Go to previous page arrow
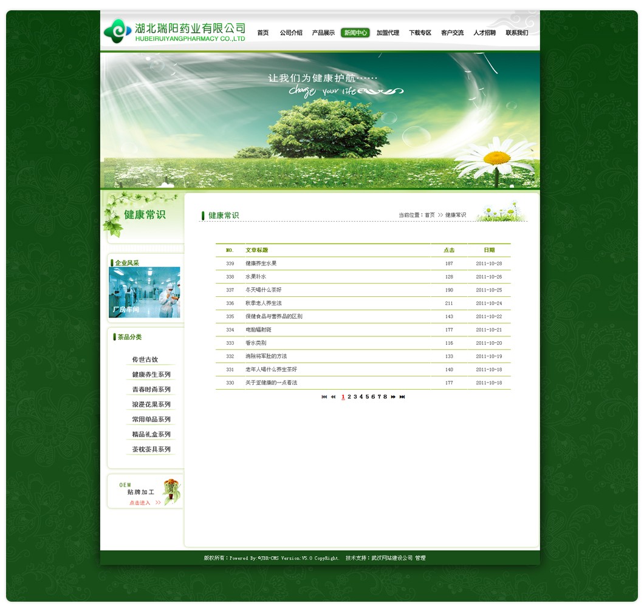Image resolution: width=644 pixels, height=612 pixels. pos(333,397)
